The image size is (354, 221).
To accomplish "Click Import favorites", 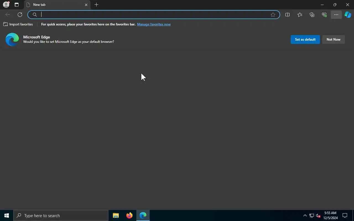I will coord(18,24).
